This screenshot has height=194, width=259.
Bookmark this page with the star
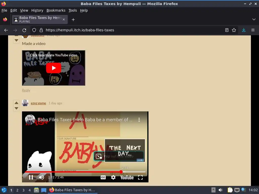pyautogui.click(x=234, y=30)
